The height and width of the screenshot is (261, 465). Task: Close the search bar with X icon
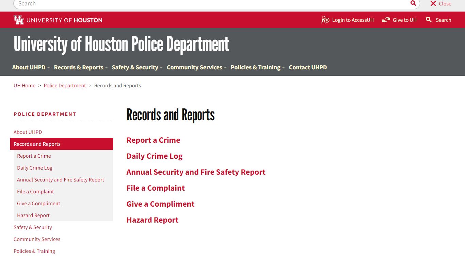tap(433, 3)
